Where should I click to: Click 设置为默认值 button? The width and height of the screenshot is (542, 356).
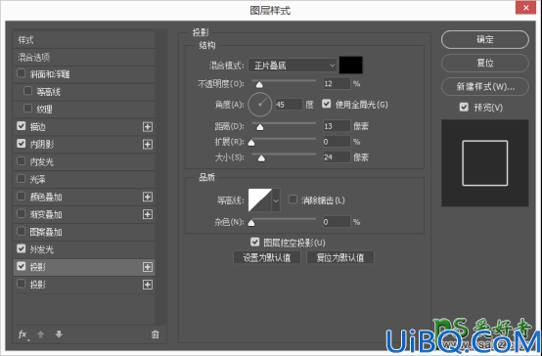[267, 257]
